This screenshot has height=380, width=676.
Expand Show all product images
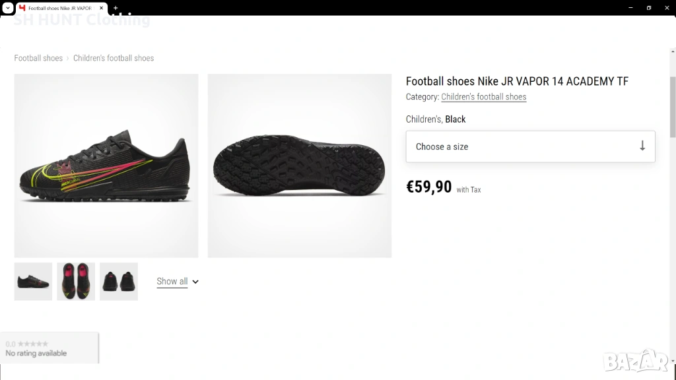coord(172,281)
